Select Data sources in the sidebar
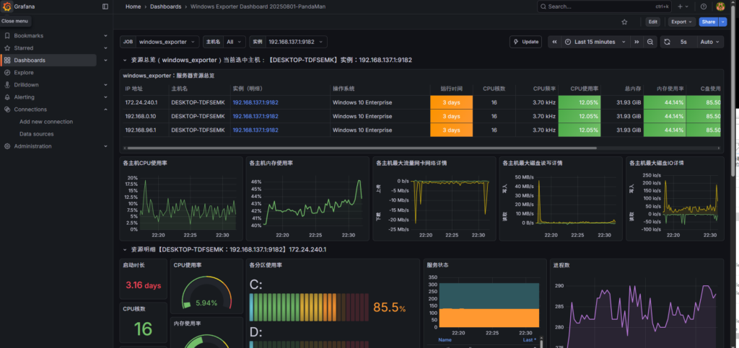 (36, 134)
